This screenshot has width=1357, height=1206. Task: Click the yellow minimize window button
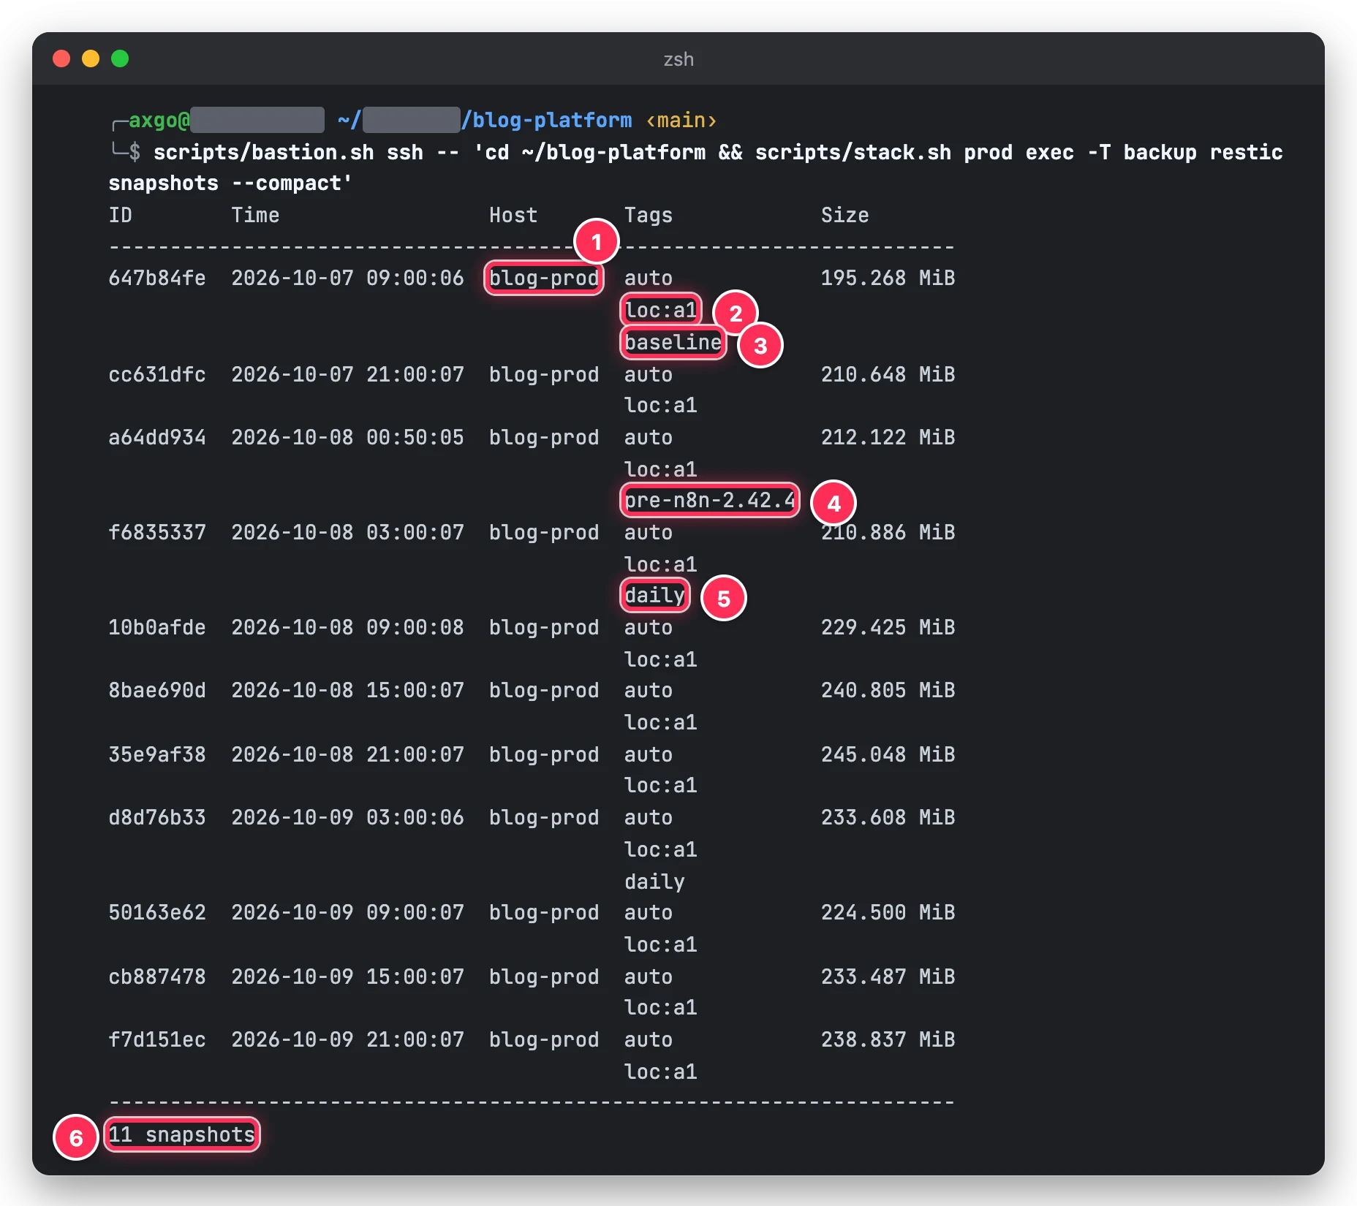pyautogui.click(x=91, y=58)
